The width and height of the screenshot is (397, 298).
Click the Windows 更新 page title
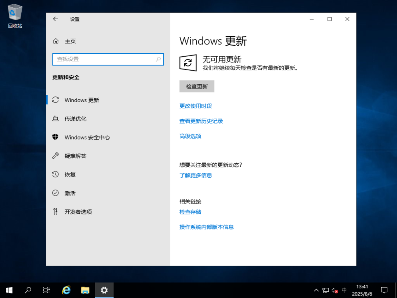(213, 41)
